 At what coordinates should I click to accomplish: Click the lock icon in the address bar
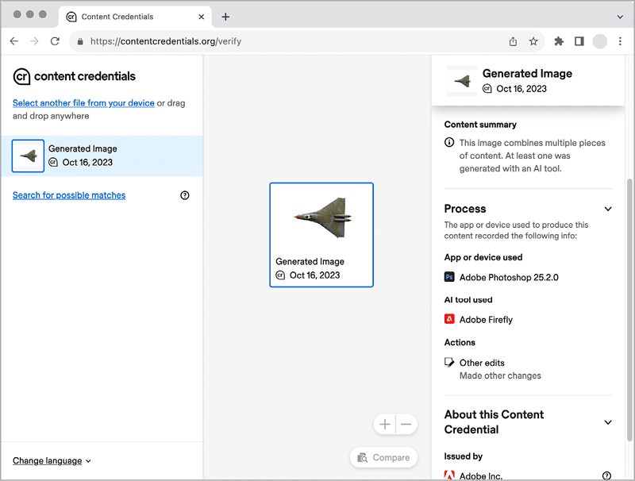click(80, 41)
